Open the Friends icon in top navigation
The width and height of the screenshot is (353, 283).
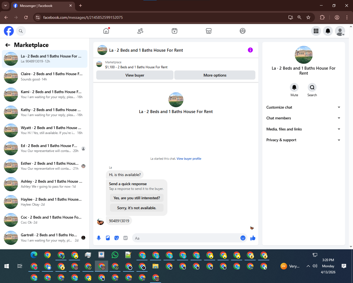[x=140, y=31]
